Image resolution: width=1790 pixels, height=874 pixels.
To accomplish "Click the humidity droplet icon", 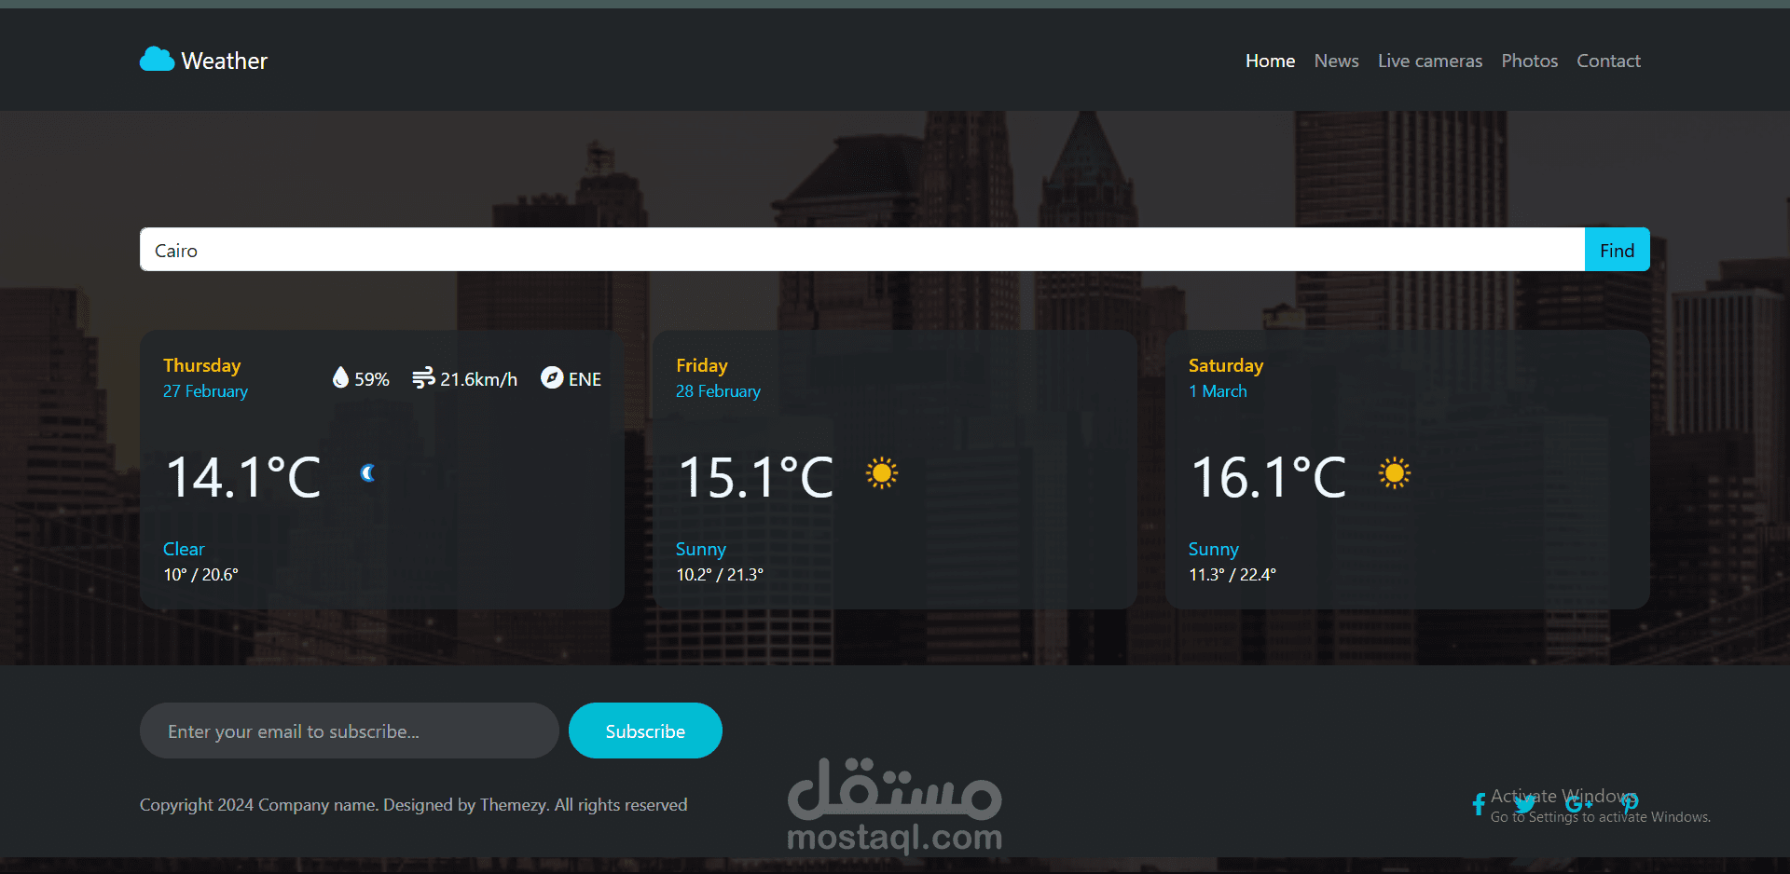I will coord(340,377).
